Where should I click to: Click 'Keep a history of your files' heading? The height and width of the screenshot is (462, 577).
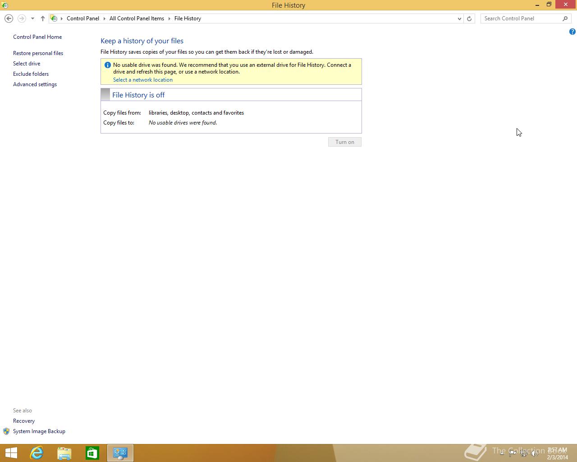(142, 41)
